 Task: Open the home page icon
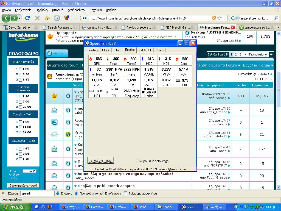click(x=47, y=18)
